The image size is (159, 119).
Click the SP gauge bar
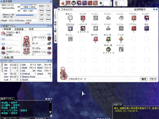(x=28, y=9)
